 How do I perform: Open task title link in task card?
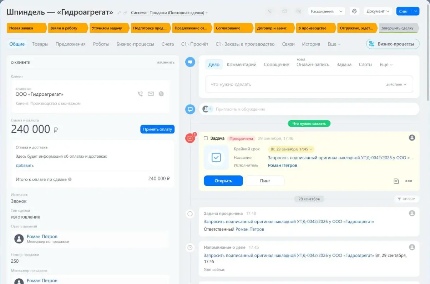tap(340, 157)
